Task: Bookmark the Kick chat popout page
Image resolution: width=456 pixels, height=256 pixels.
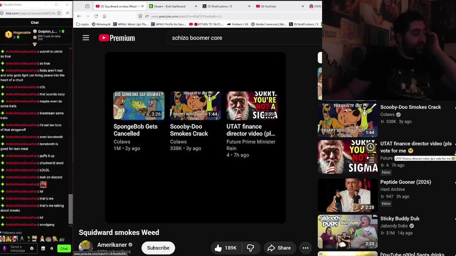Action: point(59,13)
